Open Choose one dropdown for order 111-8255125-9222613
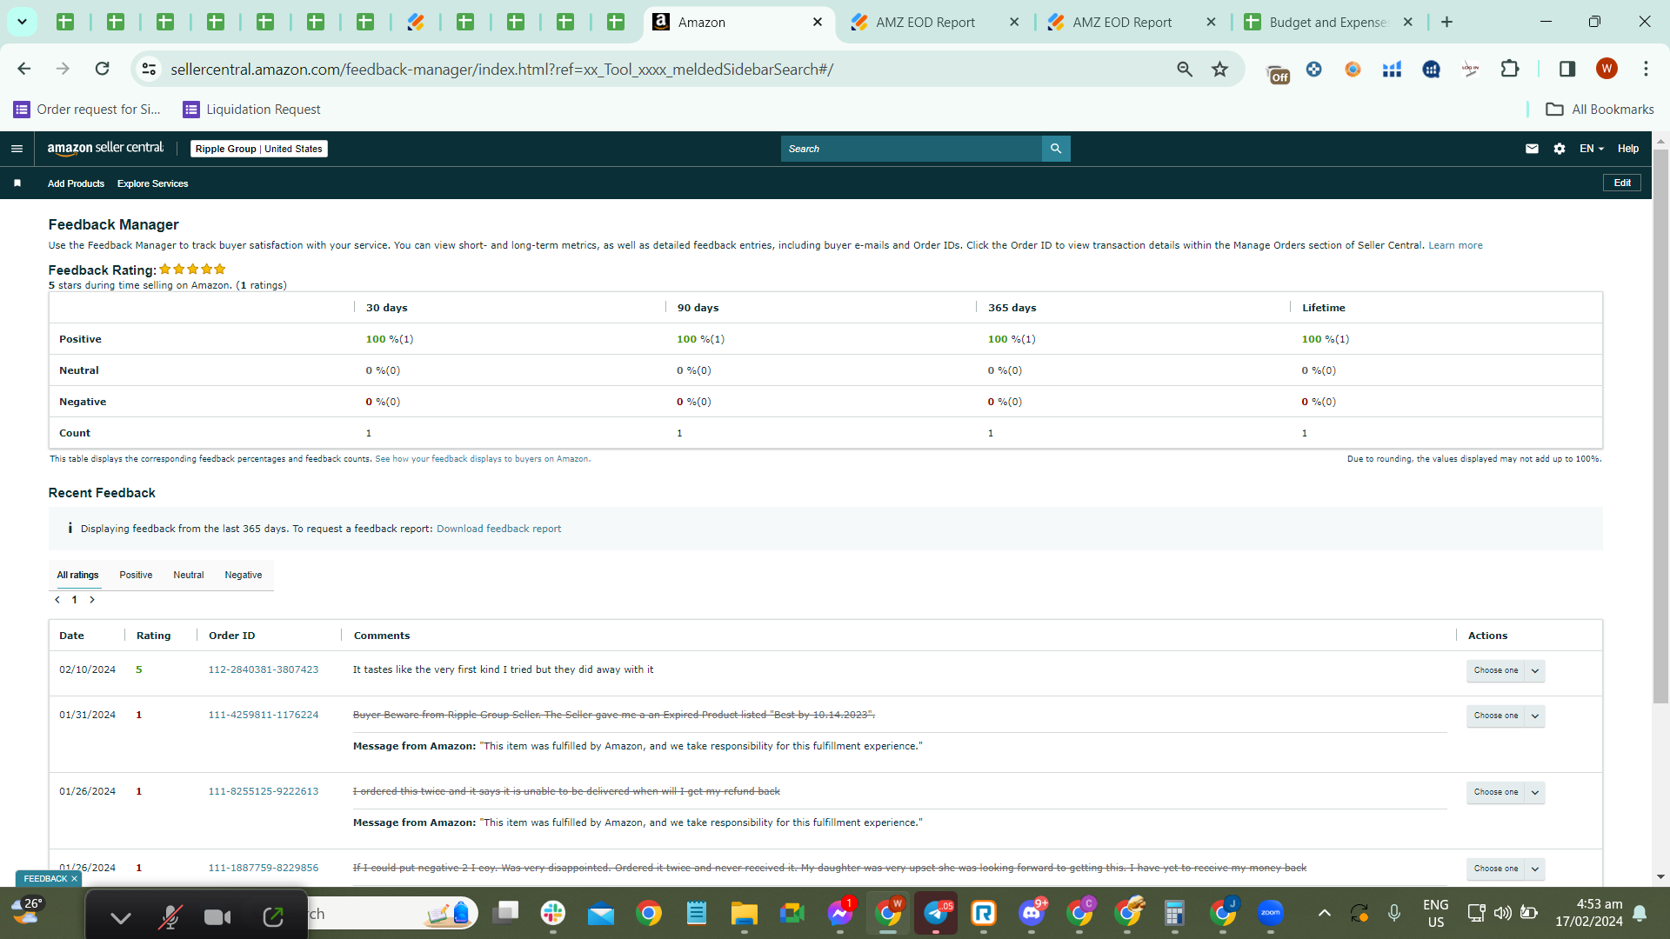The image size is (1670, 939). point(1506,792)
